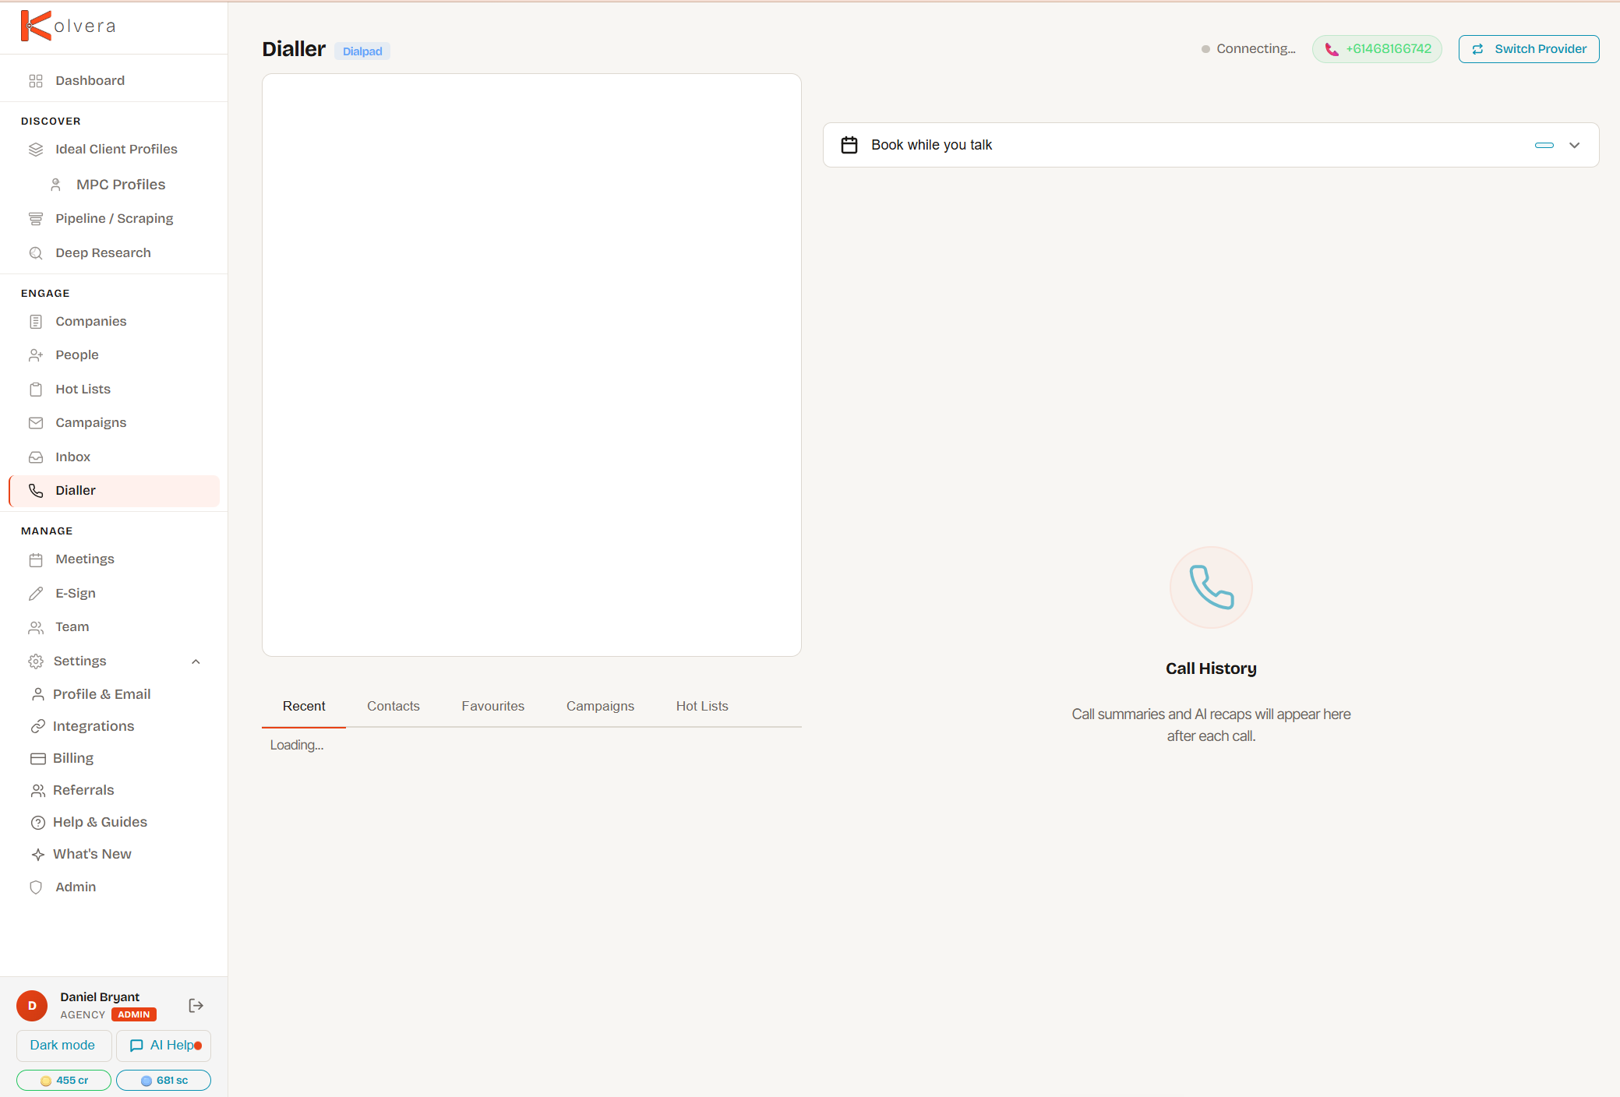
Task: Click the logout icon beside Daniel Bryant
Action: coord(196,1006)
